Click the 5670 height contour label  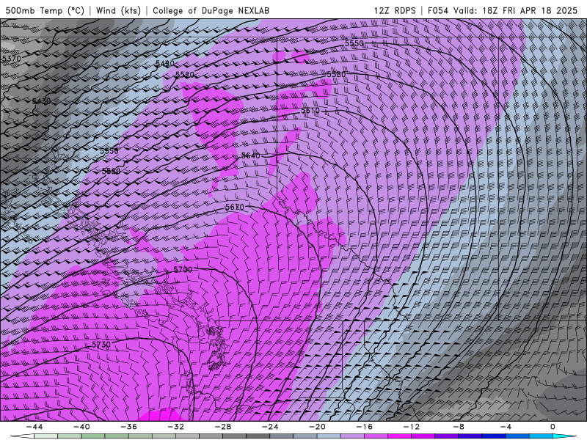tap(235, 207)
